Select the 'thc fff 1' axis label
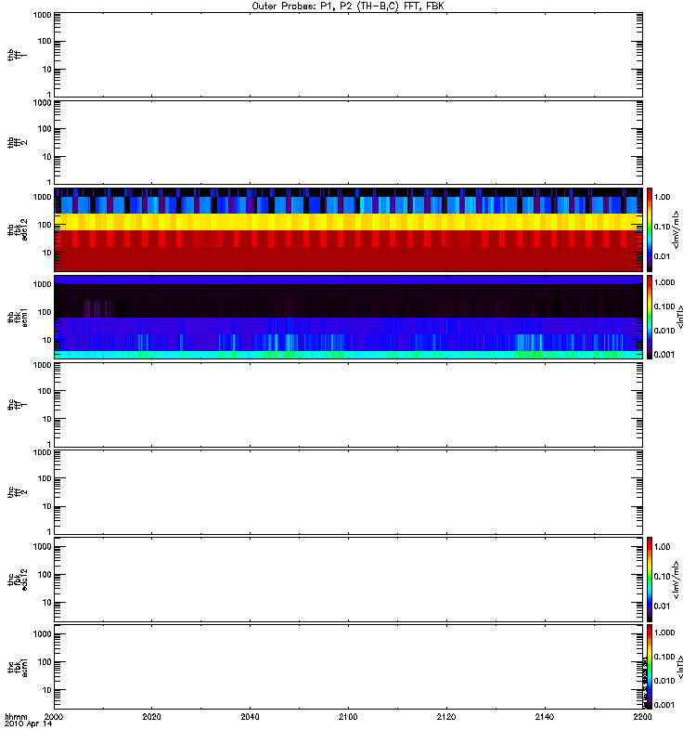Image resolution: width=696 pixels, height=743 pixels. (x=17, y=405)
